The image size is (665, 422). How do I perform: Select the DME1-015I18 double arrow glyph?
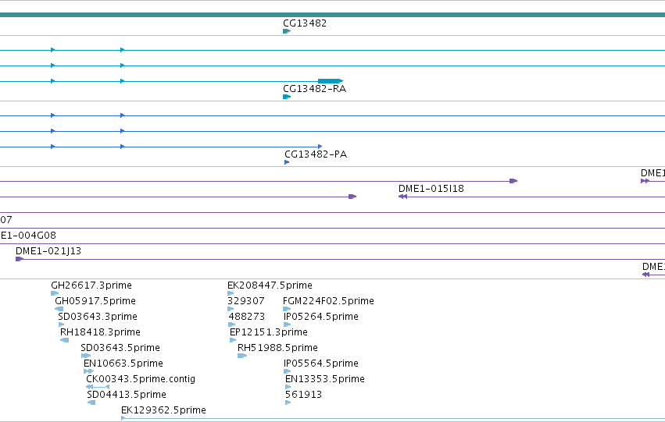click(402, 197)
